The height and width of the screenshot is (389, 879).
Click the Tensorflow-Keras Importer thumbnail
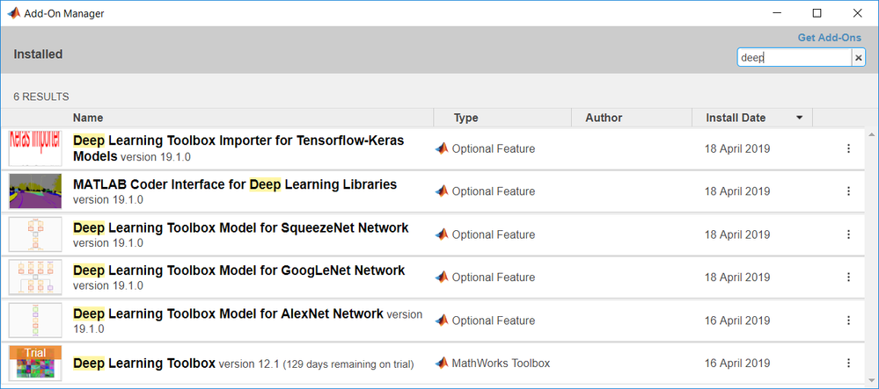pyautogui.click(x=35, y=148)
